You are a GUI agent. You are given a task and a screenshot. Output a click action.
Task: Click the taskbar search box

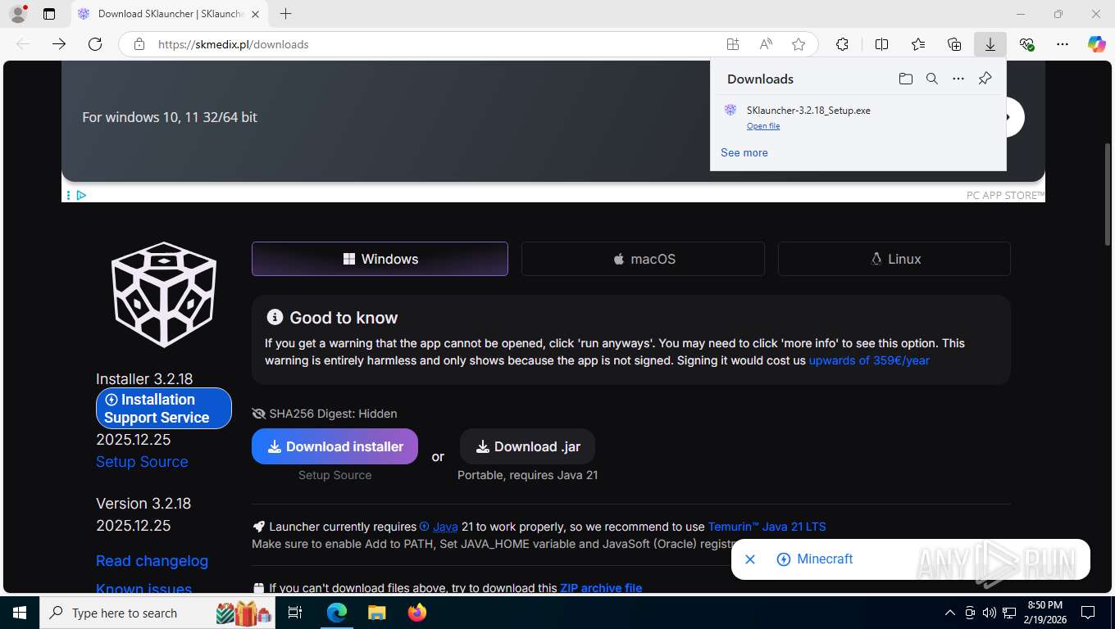157,613
